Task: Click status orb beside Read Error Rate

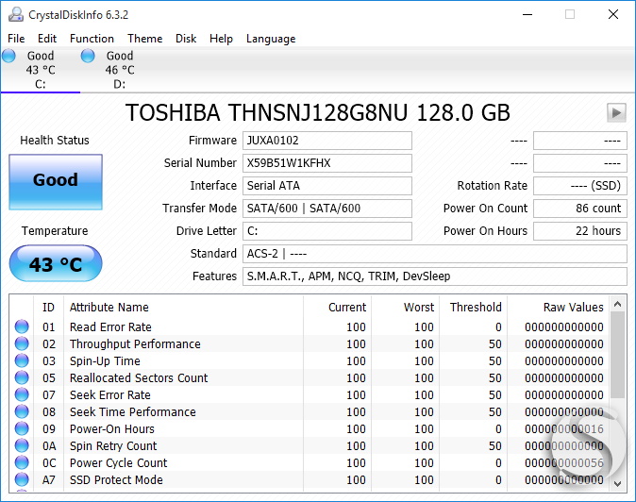Action: click(x=22, y=326)
